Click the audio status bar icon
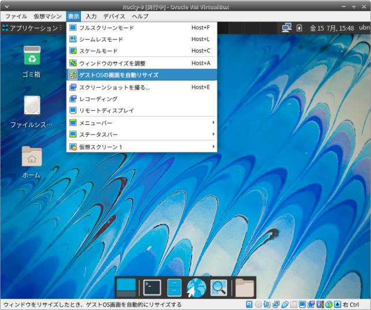371x310 pixels. pos(266,304)
